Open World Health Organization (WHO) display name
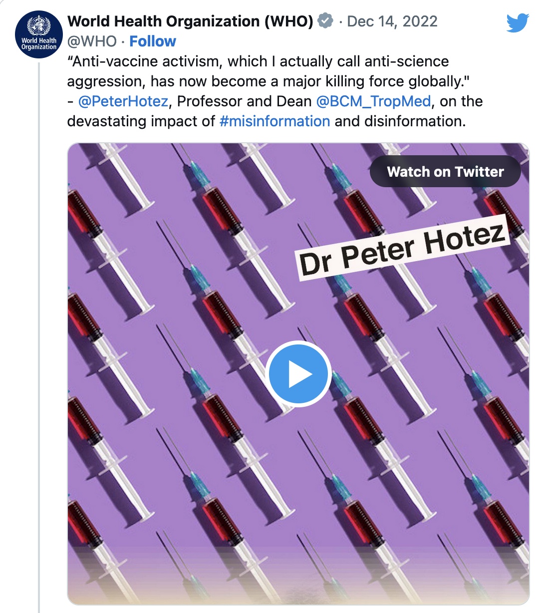 point(190,21)
